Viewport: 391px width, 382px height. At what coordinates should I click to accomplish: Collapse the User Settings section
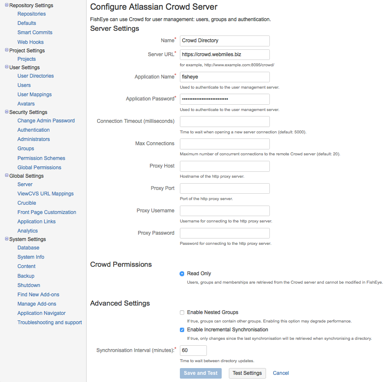coord(7,67)
